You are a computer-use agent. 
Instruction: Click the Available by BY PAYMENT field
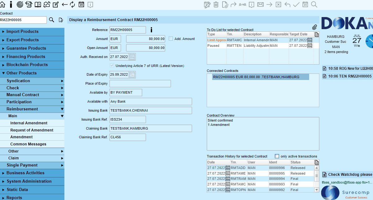126,92
